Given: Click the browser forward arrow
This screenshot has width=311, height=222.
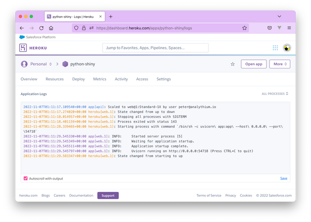Looking at the screenshot, I should (32, 28).
